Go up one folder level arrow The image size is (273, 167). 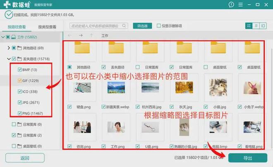point(91,35)
